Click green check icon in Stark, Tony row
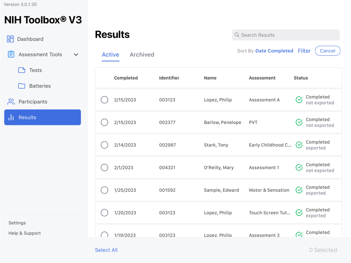The height and width of the screenshot is (263, 351). (299, 145)
